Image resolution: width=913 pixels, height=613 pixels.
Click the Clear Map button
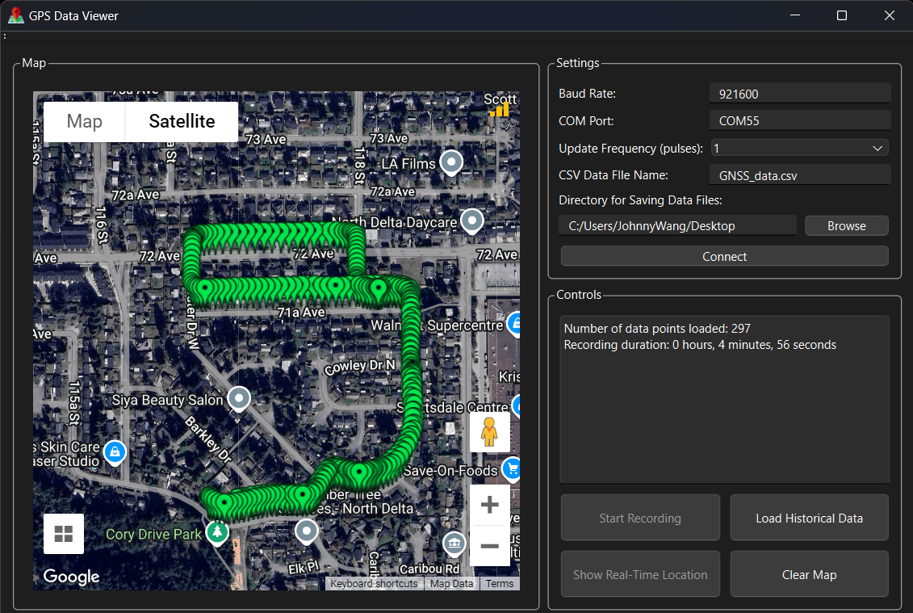pyautogui.click(x=810, y=574)
